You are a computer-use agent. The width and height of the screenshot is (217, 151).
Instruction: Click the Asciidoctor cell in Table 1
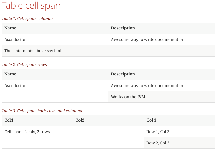[15, 40]
